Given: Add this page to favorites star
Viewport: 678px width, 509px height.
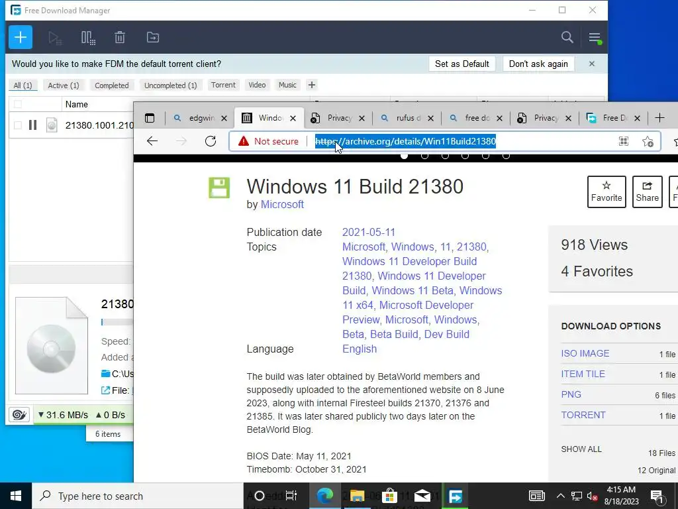Looking at the screenshot, I should 648,141.
